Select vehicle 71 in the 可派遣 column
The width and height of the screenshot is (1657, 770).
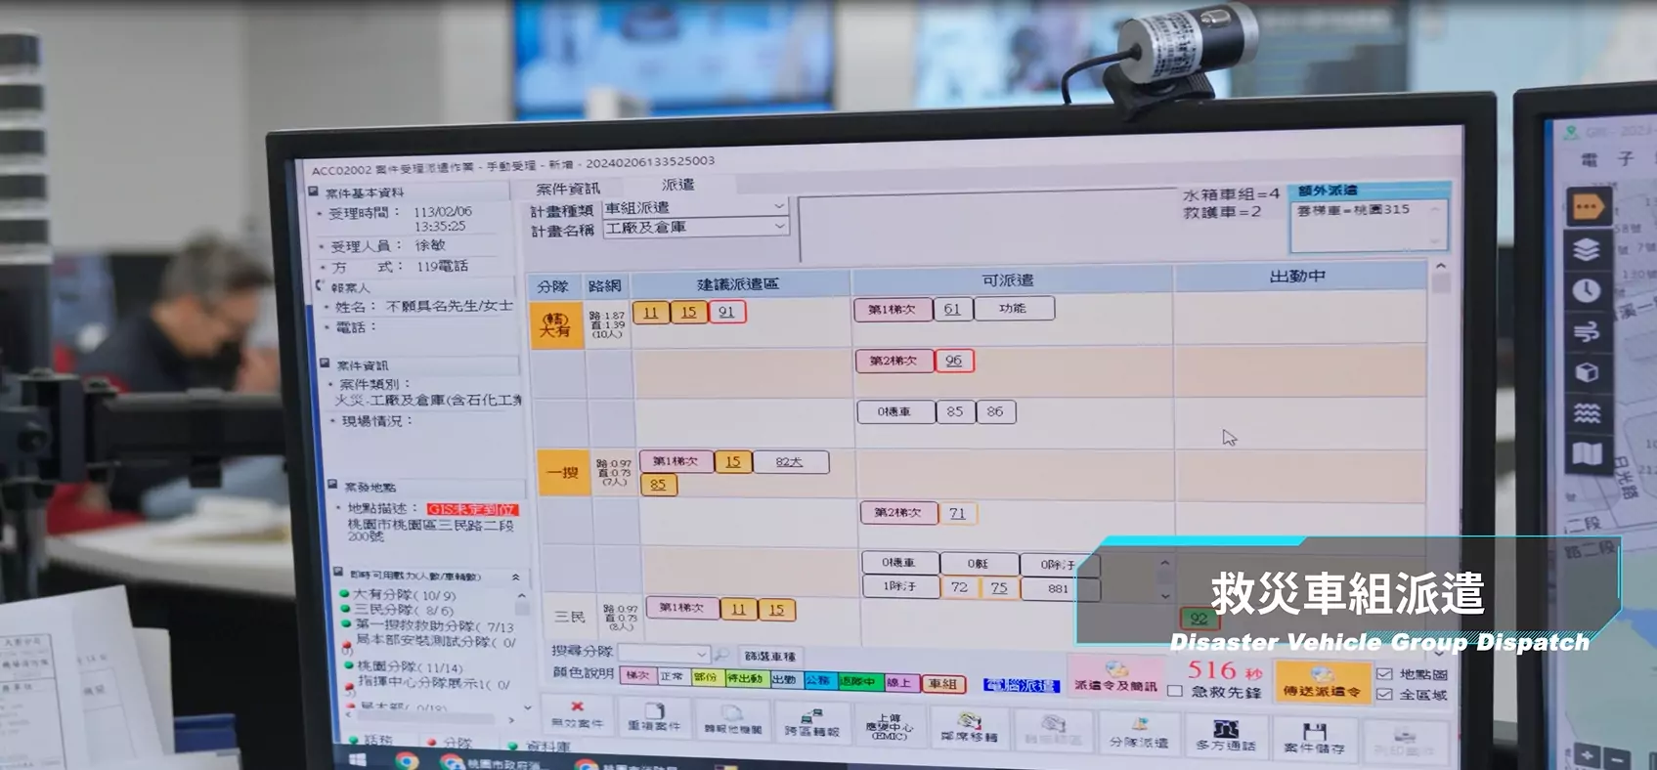point(957,513)
